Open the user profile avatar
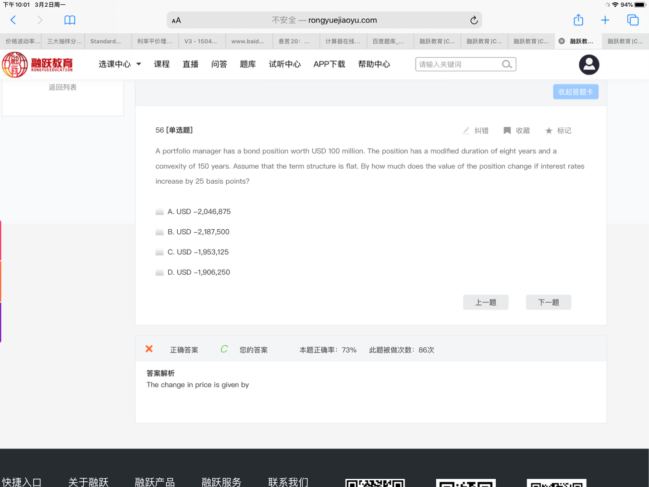This screenshot has height=487, width=649. pos(589,64)
